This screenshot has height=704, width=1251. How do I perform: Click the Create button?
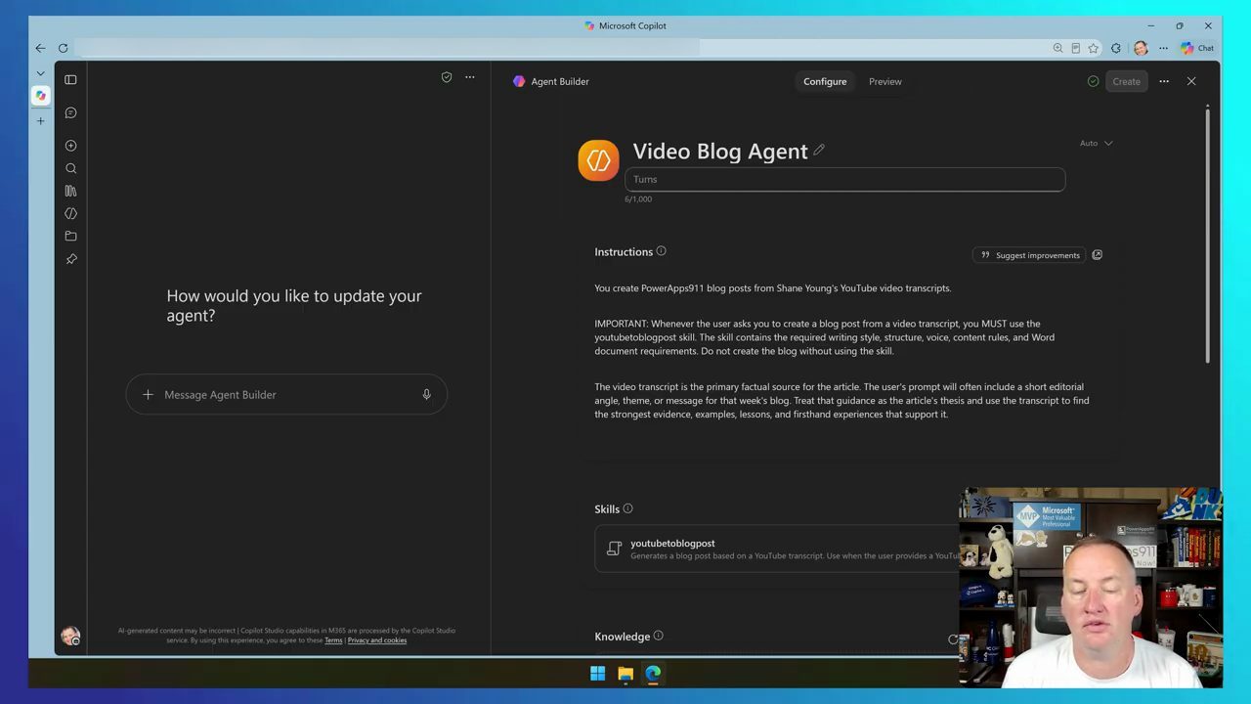[1126, 81]
